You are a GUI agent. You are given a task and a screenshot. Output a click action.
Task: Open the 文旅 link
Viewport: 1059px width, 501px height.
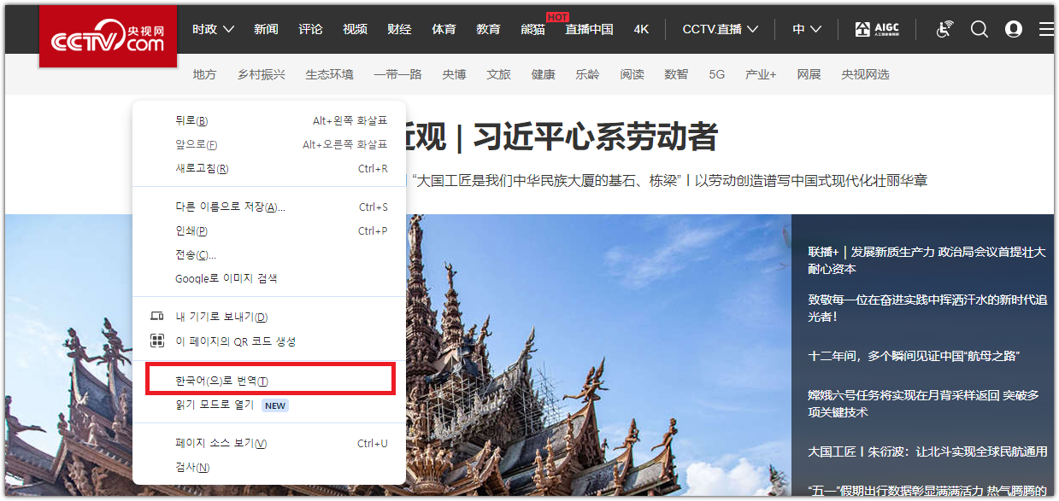click(x=498, y=74)
